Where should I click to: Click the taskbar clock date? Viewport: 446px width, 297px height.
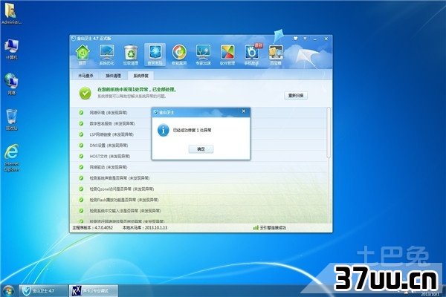point(430,294)
